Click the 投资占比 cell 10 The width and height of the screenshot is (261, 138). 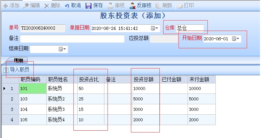(x=91, y=120)
